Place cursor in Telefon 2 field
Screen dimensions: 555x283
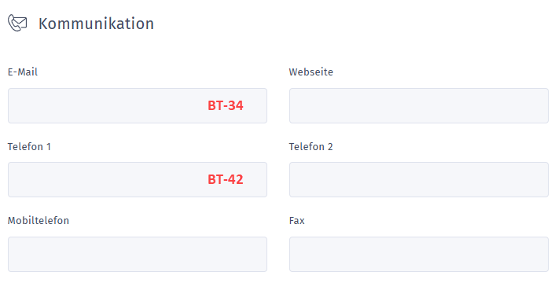419,180
